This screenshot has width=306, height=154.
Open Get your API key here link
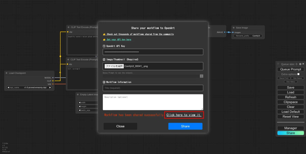(x=119, y=39)
